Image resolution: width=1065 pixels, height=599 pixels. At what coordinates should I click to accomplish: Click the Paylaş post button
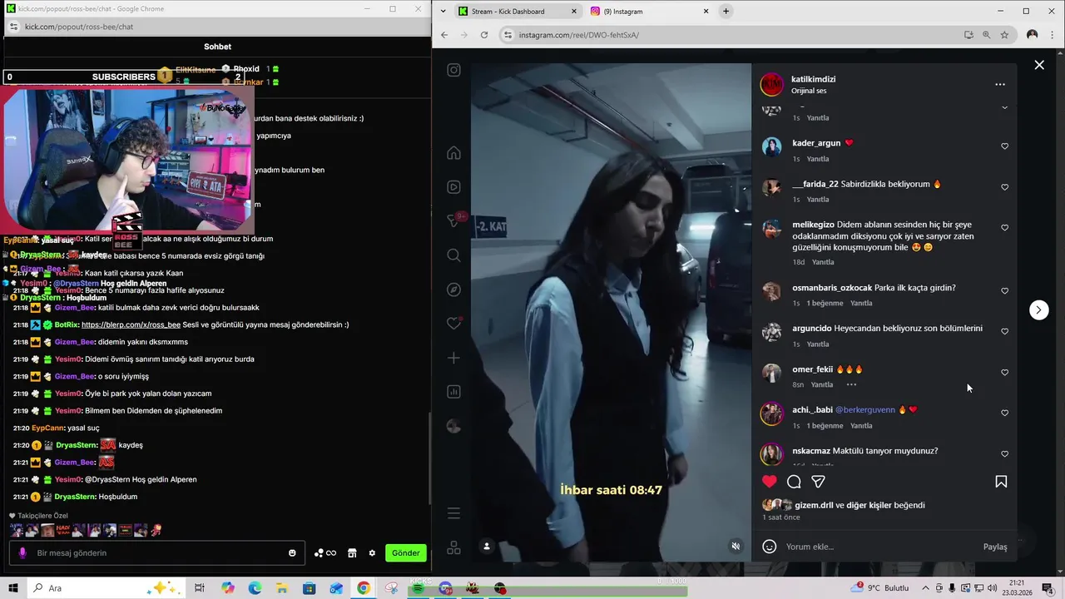tap(995, 547)
